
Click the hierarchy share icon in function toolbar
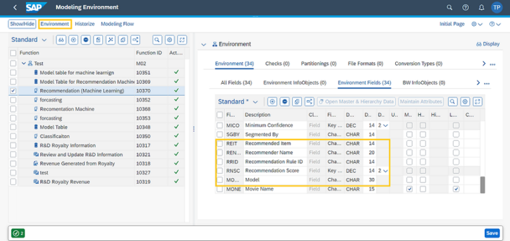click(135, 40)
